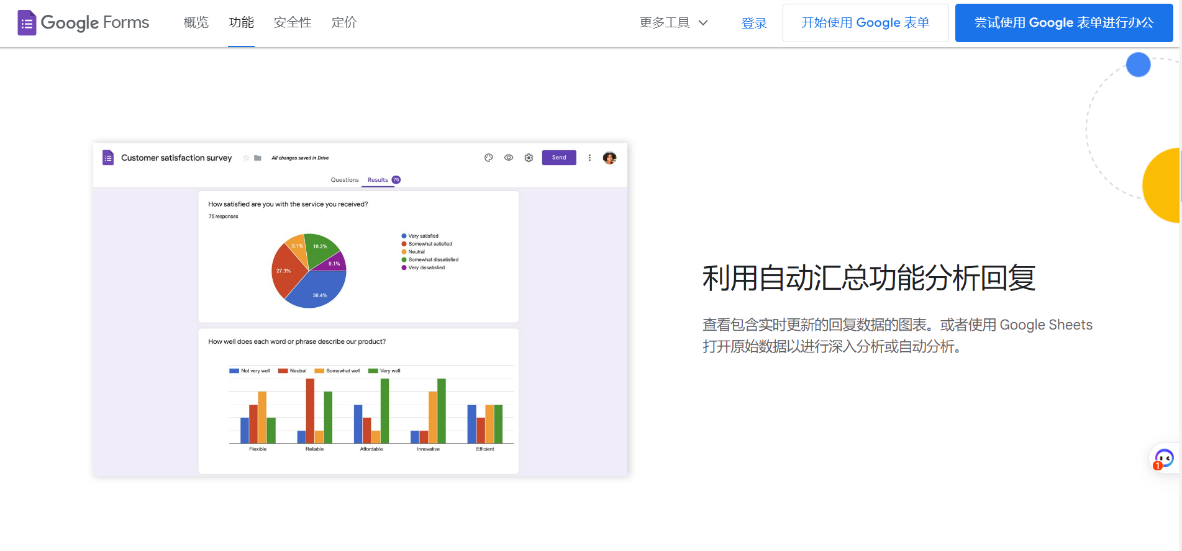
Task: Select the 功能 navigation tab
Action: click(241, 23)
